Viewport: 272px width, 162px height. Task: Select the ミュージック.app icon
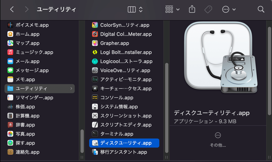tap(10, 52)
